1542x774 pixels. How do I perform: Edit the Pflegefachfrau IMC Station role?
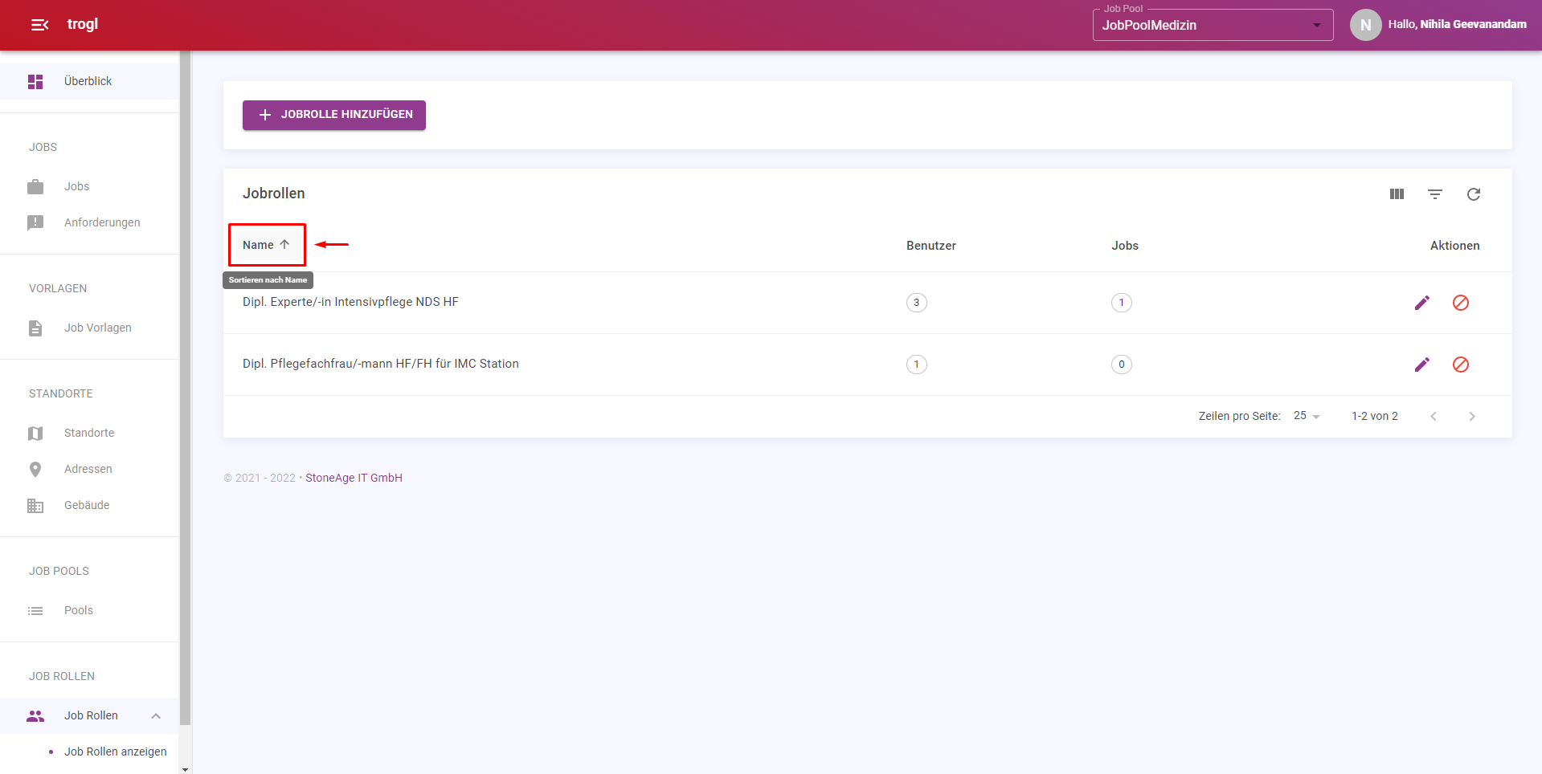tap(1422, 365)
